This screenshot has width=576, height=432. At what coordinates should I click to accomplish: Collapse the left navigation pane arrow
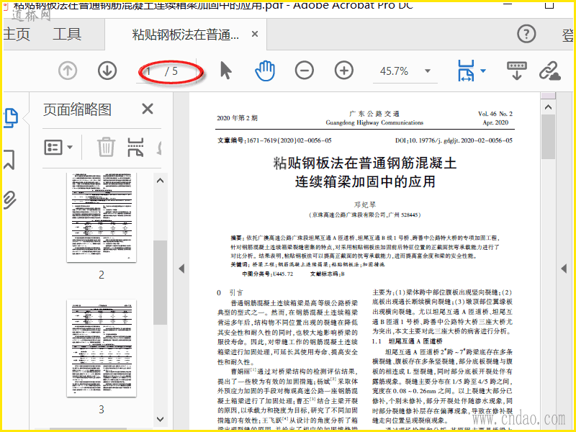(181, 269)
